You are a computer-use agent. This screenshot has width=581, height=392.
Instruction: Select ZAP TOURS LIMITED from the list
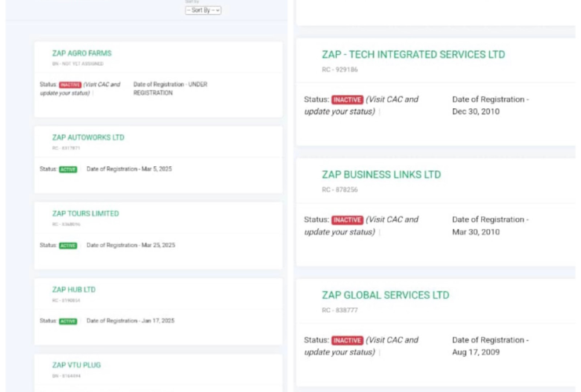tap(86, 213)
